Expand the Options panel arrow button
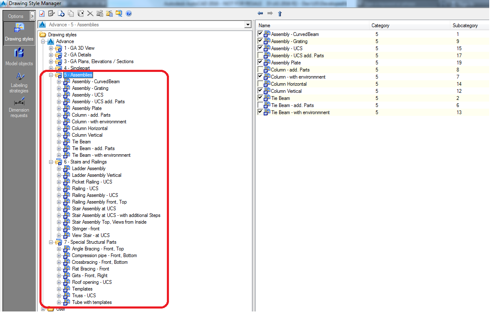The height and width of the screenshot is (324, 493). click(x=32, y=16)
